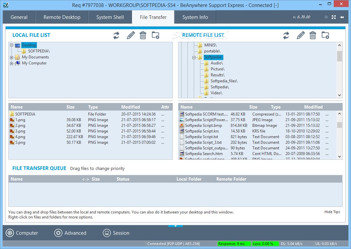Click the Response: 9 ms status indicator
Screen dimensions: 351x249
point(234,244)
